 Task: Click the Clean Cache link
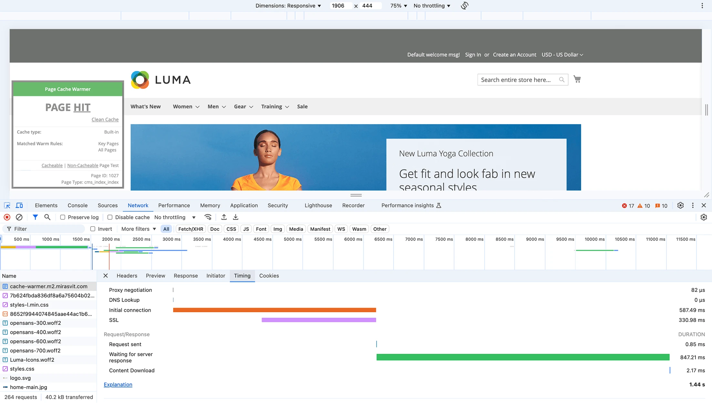click(105, 119)
